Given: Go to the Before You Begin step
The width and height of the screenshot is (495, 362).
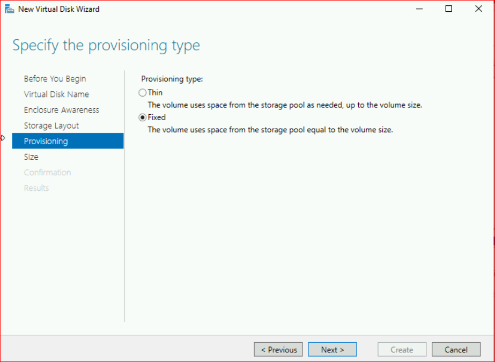Looking at the screenshot, I should (x=55, y=79).
